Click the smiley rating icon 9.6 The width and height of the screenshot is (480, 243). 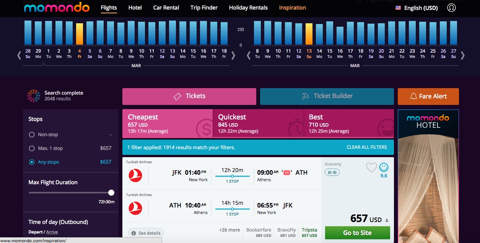(384, 167)
